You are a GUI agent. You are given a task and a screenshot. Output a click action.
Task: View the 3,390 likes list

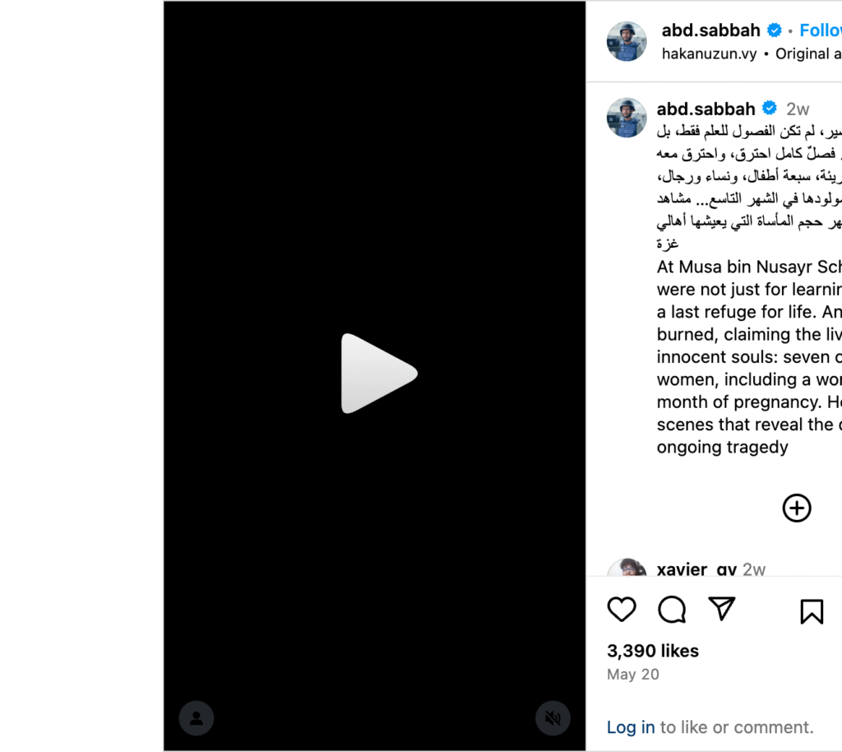[x=653, y=651]
